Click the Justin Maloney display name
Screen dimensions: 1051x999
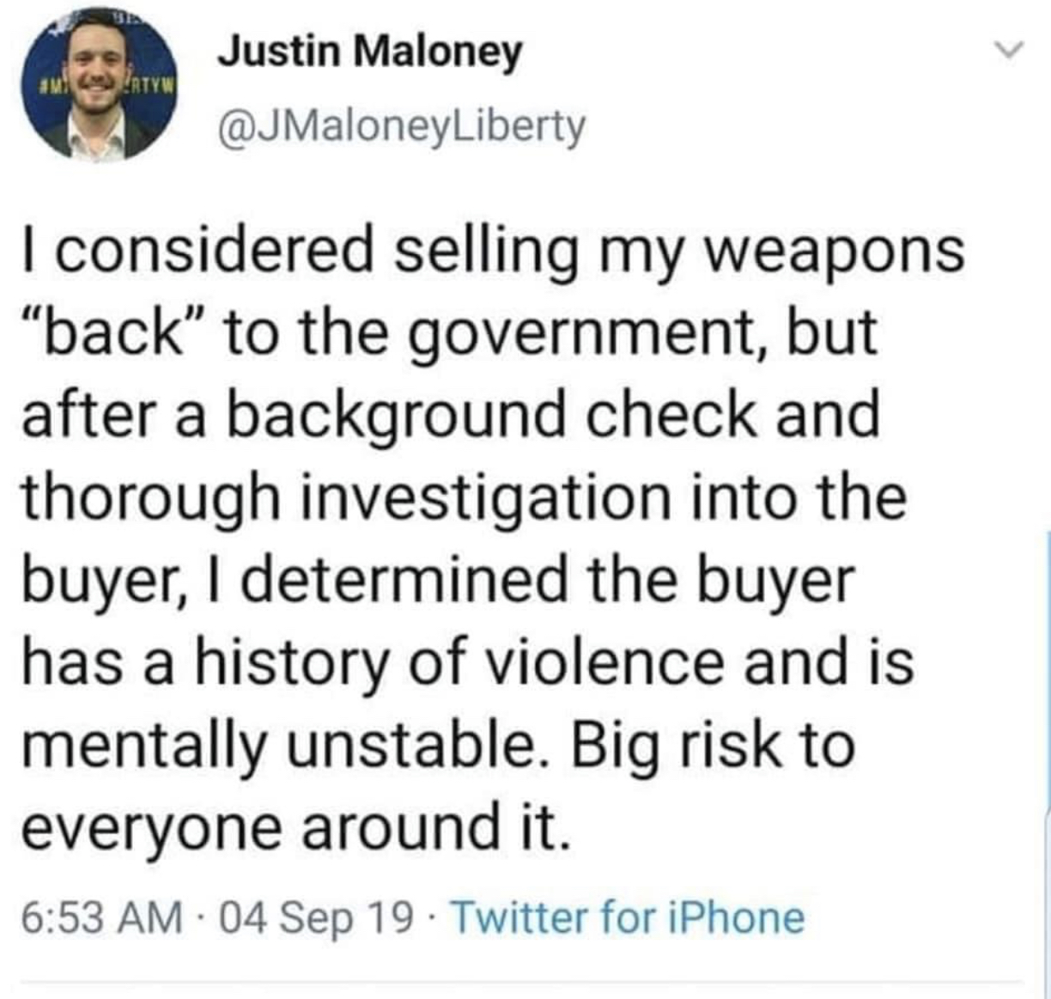pos(369,53)
